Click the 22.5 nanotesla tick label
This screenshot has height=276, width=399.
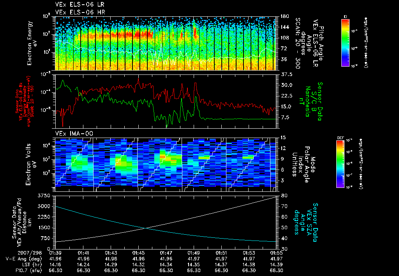click(x=287, y=96)
